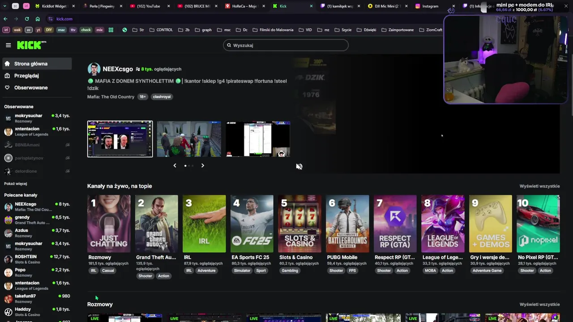Select the 'DIY' bookmark chip
Viewport: 573px width, 322px height.
[x=49, y=30]
